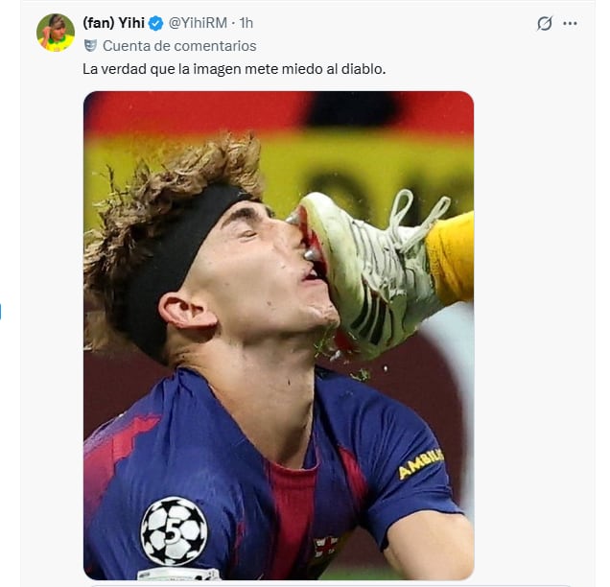Click the yellow sock in the photo
The image size is (610, 587).
[451, 254]
